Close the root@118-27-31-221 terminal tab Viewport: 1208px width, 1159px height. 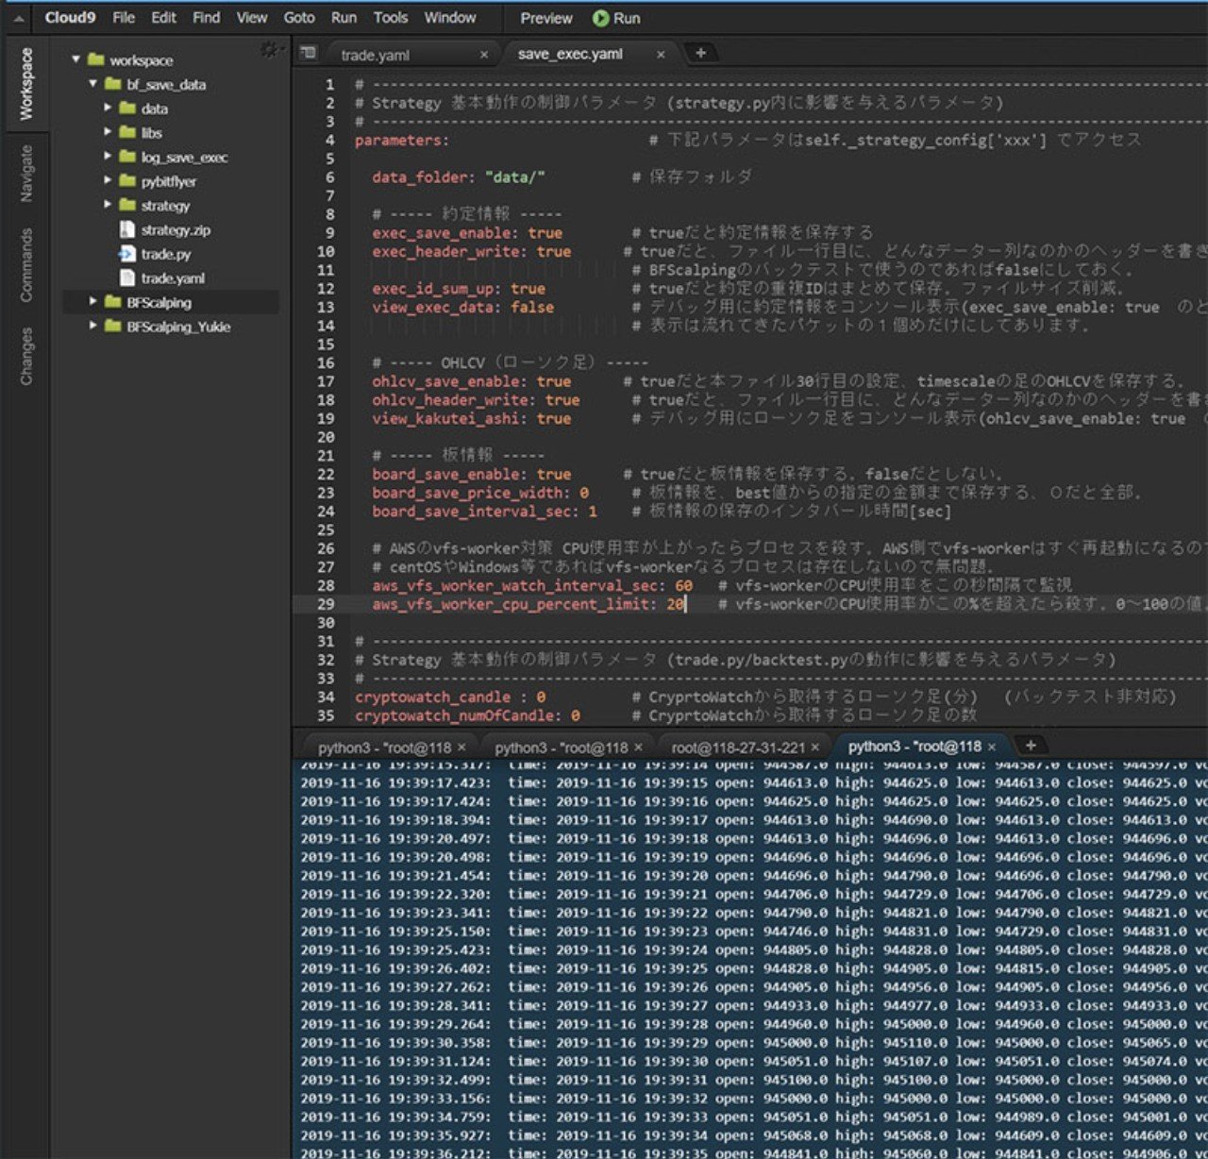point(815,747)
